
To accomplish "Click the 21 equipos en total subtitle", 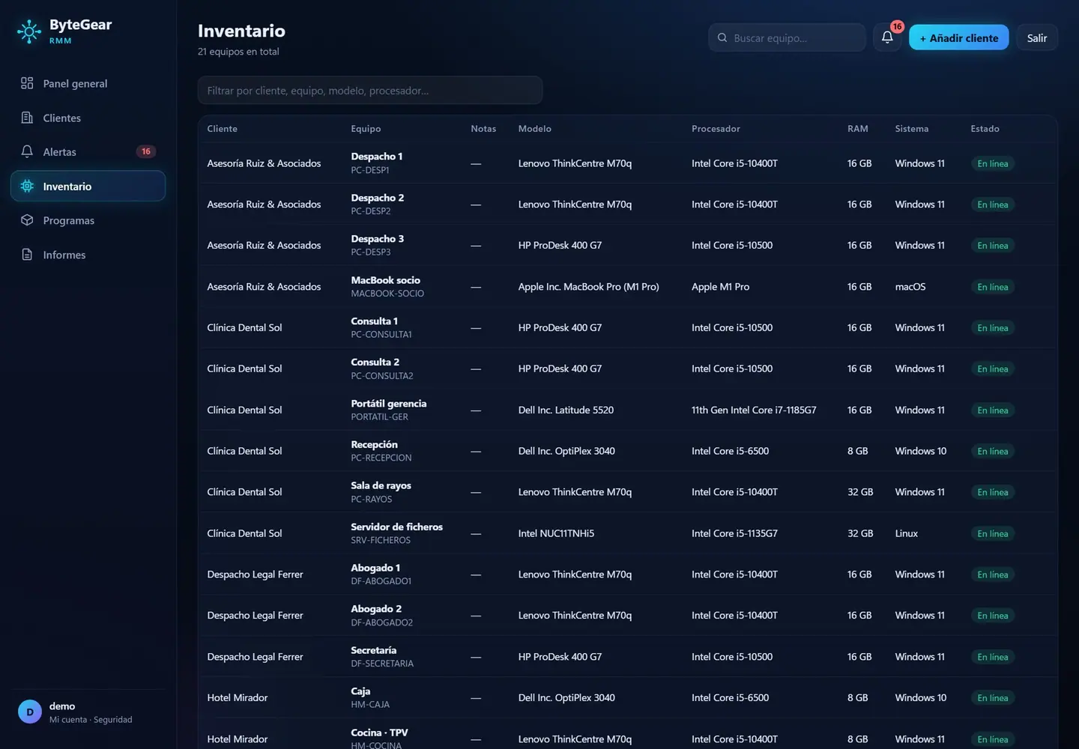I will [238, 52].
